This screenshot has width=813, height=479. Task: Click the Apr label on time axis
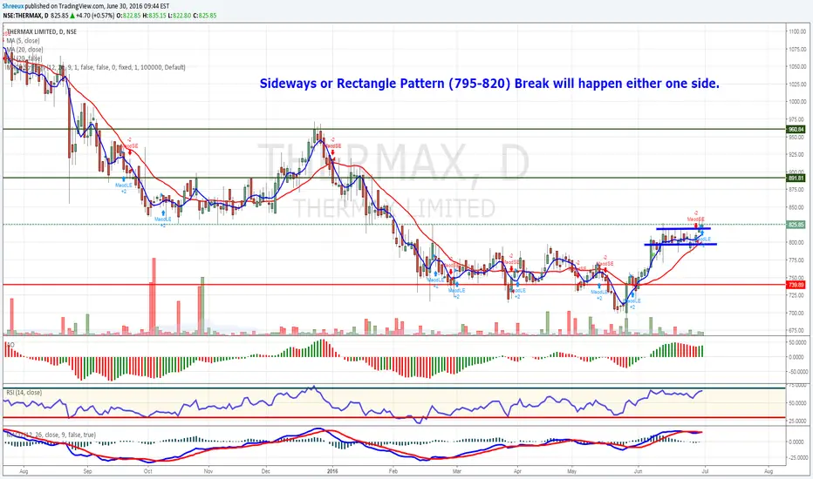click(x=517, y=471)
